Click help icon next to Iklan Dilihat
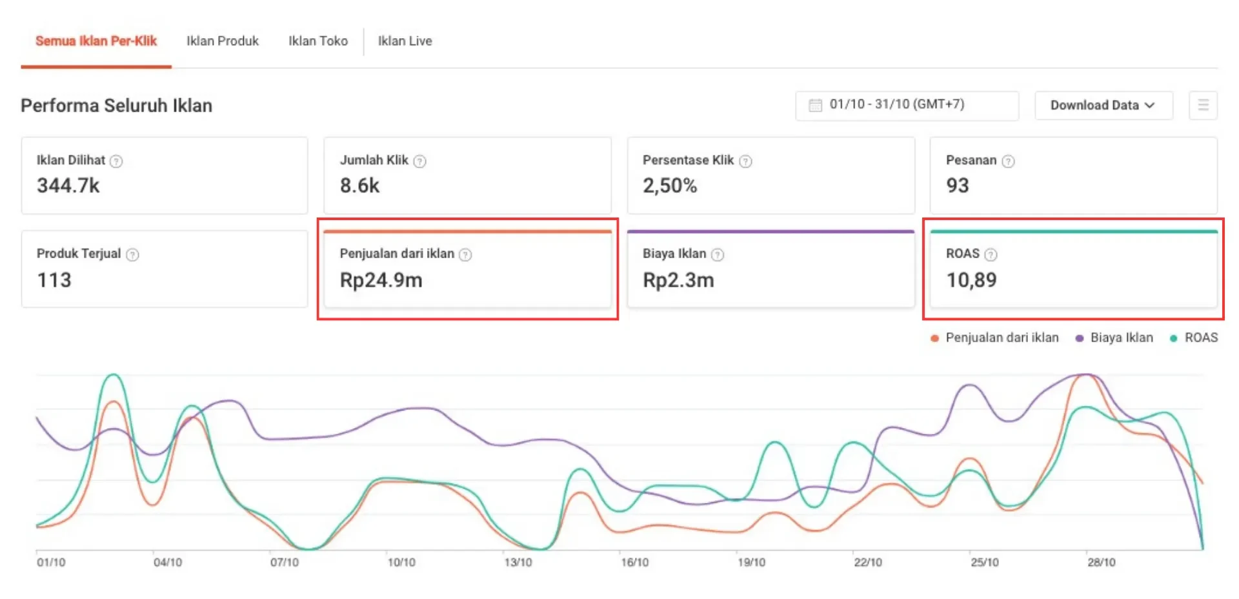This screenshot has height=599, width=1239. [116, 161]
